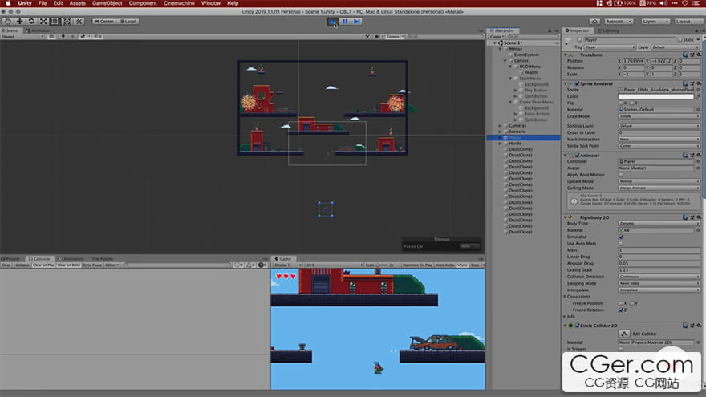Toggle the Local handle rotation button
This screenshot has width=706, height=397.
click(128, 21)
